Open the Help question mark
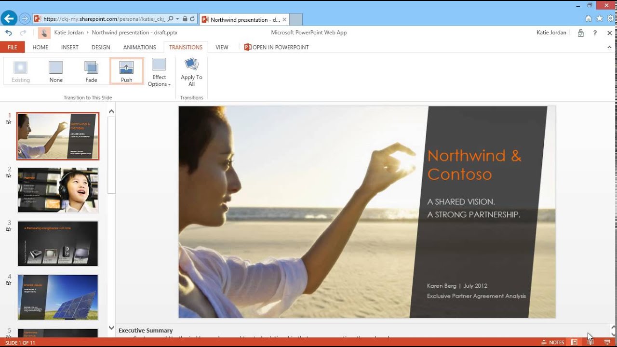Image resolution: width=617 pixels, height=347 pixels. point(595,33)
